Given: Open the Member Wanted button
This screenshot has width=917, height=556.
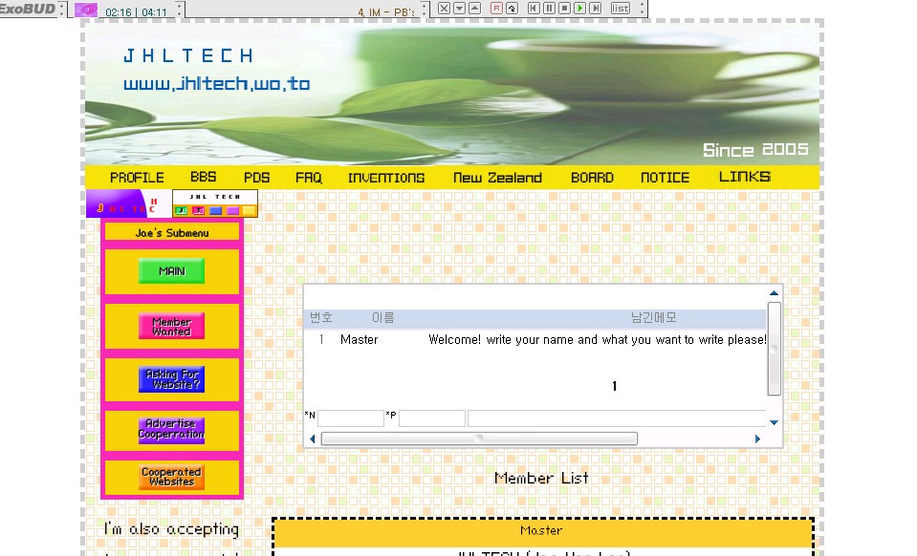Looking at the screenshot, I should tap(172, 327).
